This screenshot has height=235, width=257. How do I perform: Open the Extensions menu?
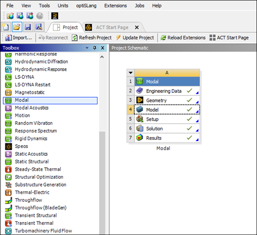[x=115, y=6]
